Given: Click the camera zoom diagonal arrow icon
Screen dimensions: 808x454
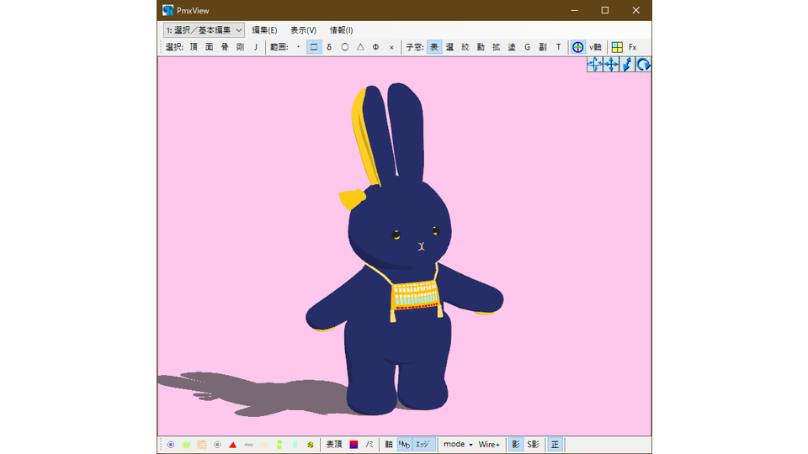Looking at the screenshot, I should (627, 65).
